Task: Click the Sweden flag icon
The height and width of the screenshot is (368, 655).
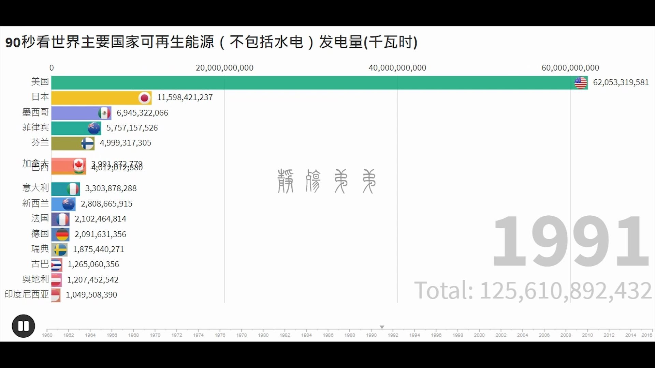Action: tap(60, 250)
